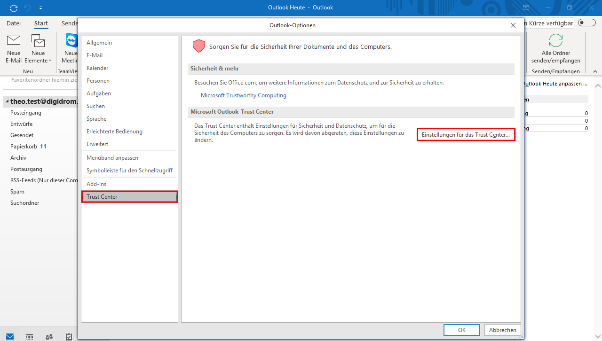
Task: Switch to Mail view via bottom envelope icon
Action: [10, 336]
